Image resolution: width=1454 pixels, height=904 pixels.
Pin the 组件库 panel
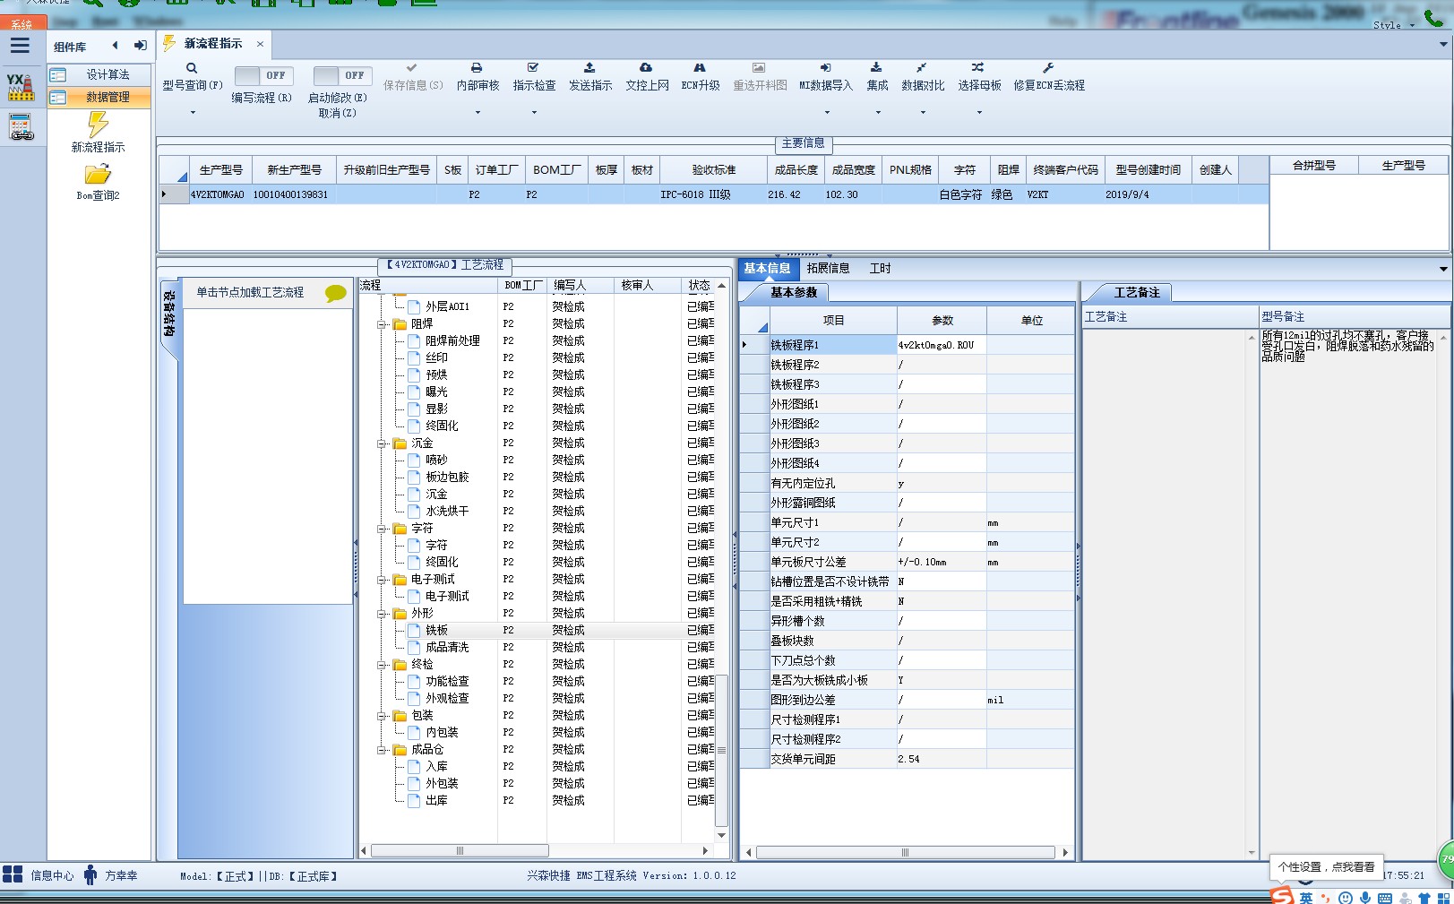141,45
